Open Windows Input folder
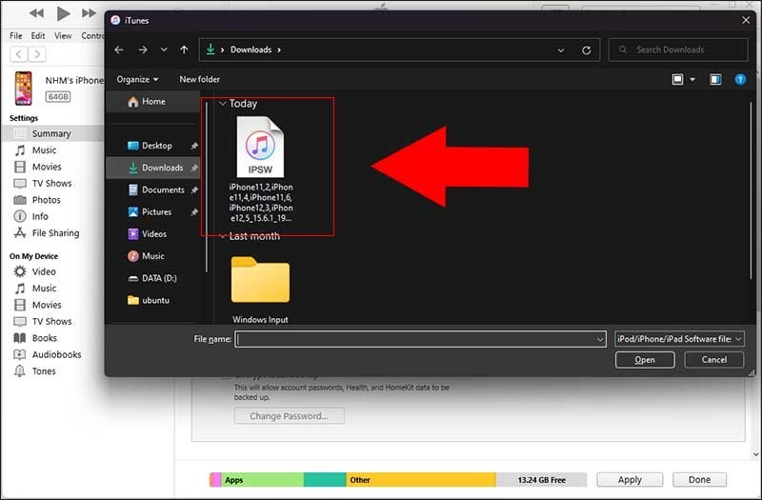 (260, 286)
